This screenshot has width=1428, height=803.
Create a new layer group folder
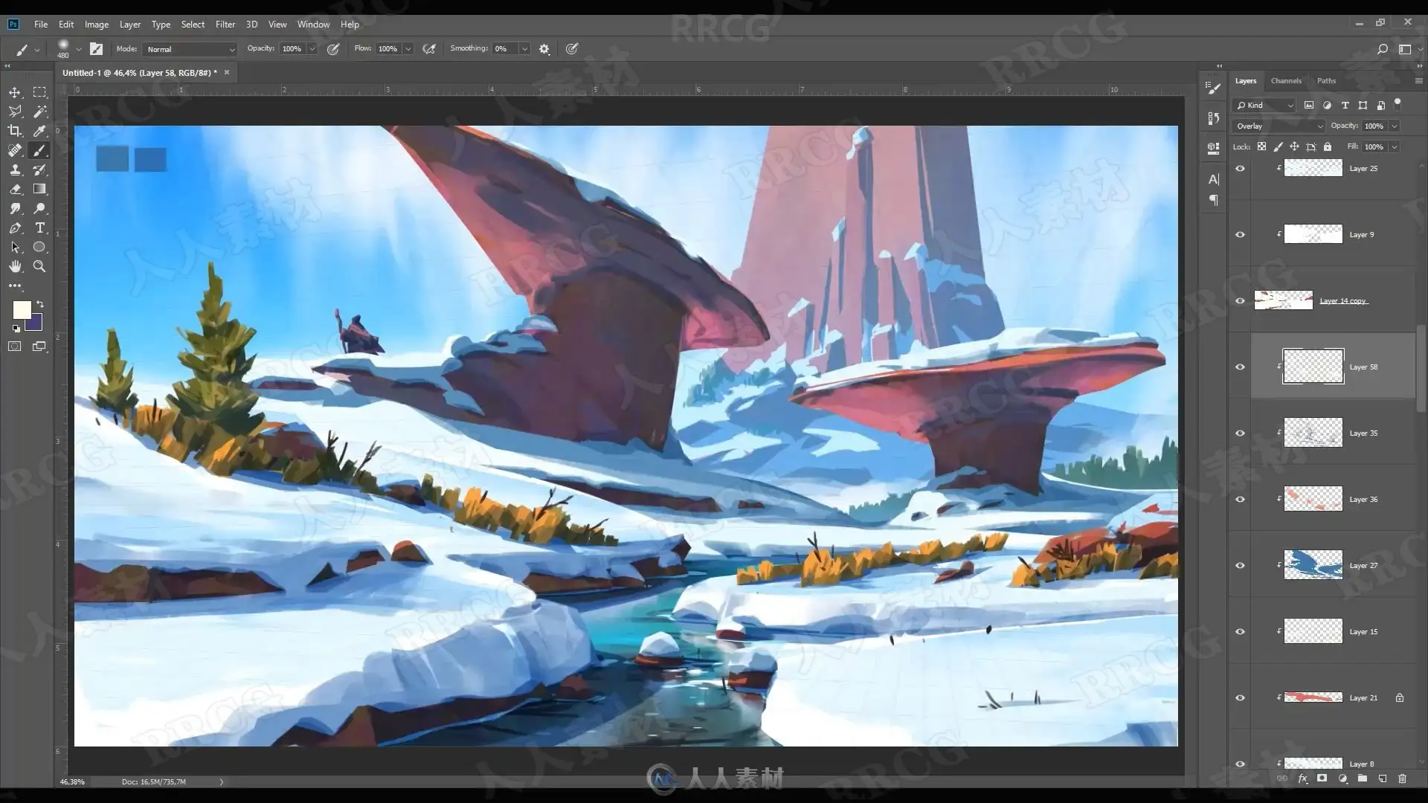click(1362, 778)
